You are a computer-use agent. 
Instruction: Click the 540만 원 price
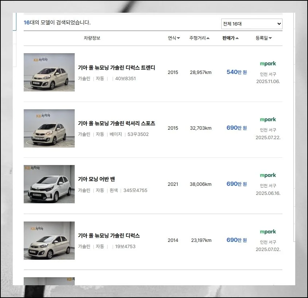(237, 72)
